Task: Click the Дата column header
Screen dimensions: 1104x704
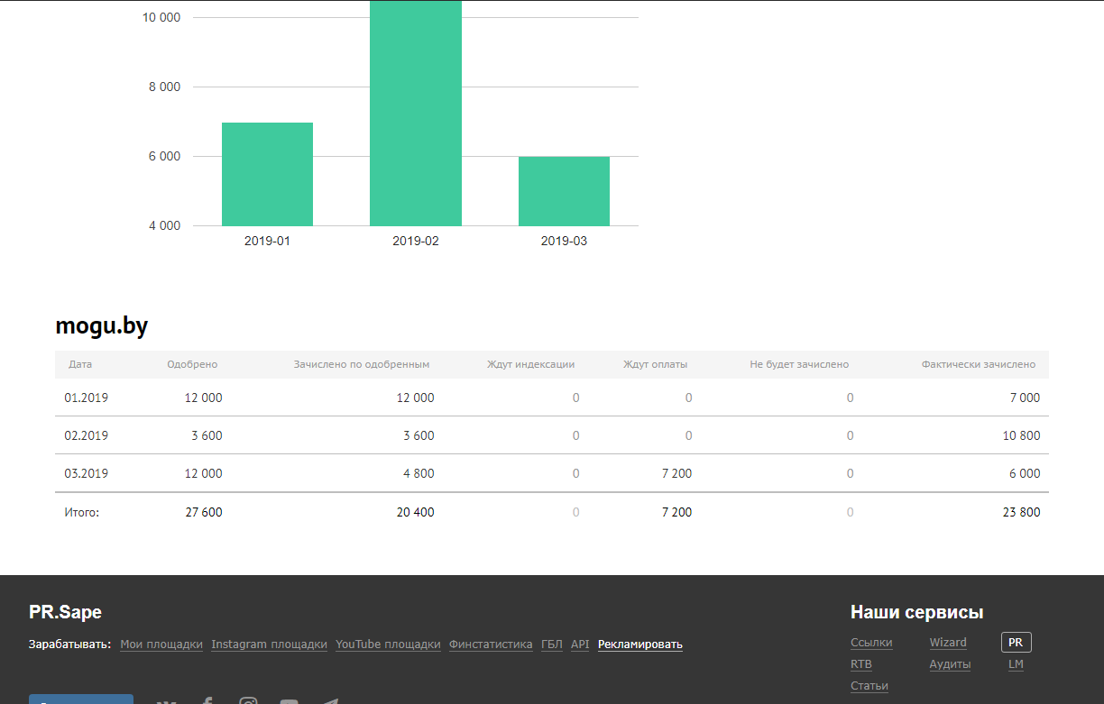Action: coord(80,364)
